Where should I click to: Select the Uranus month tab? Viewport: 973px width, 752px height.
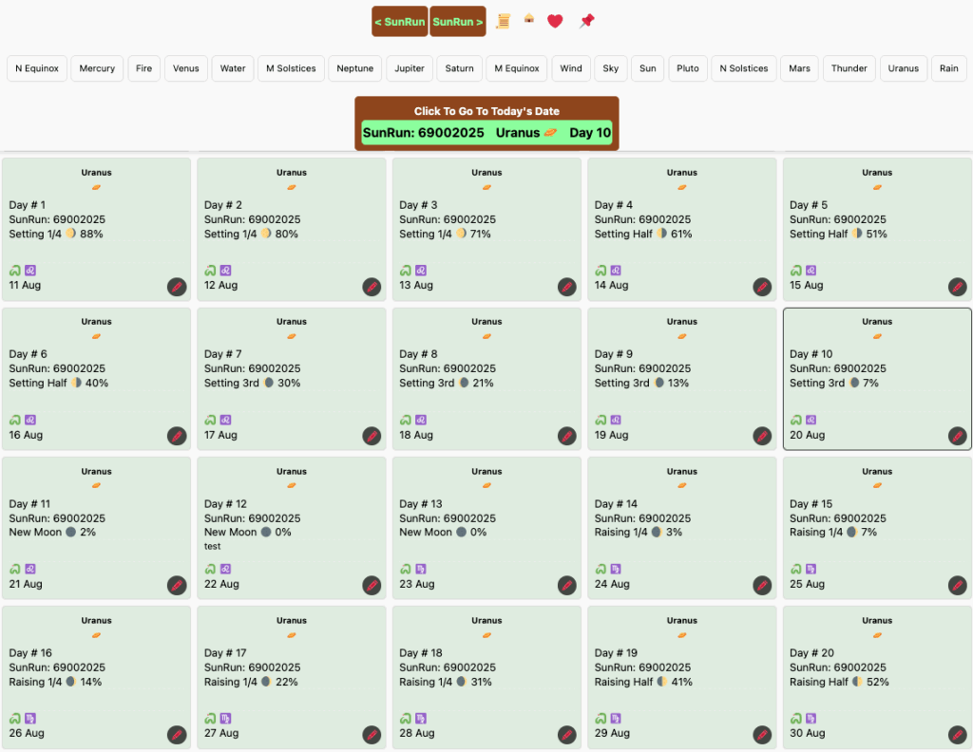click(x=903, y=68)
